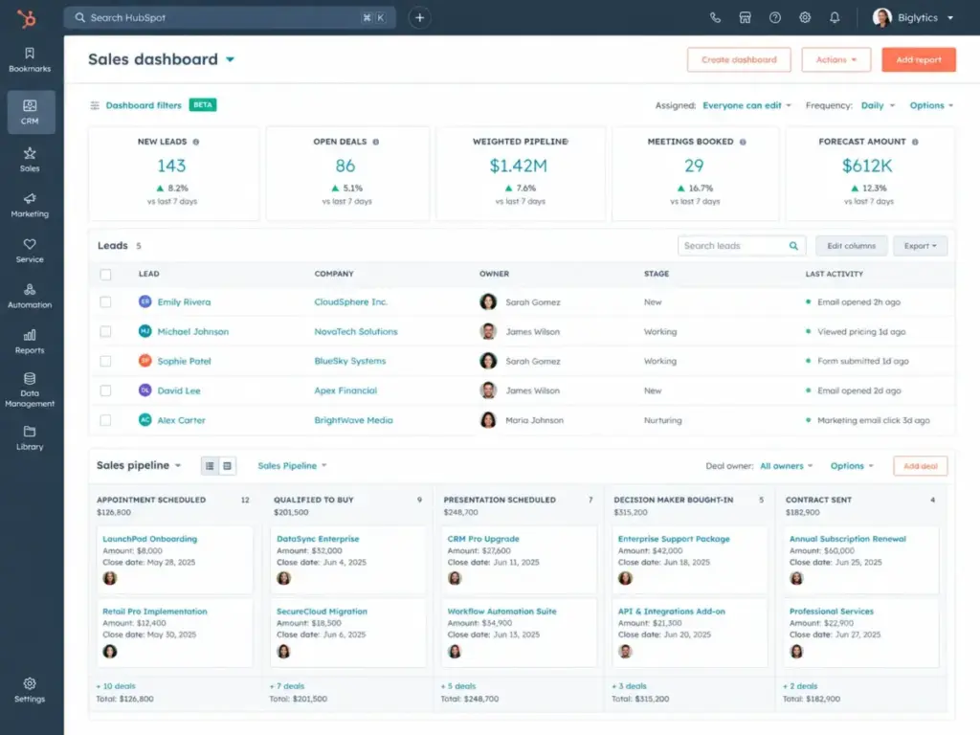Image resolution: width=980 pixels, height=735 pixels.
Task: Open the Actions dropdown
Action: pos(836,59)
